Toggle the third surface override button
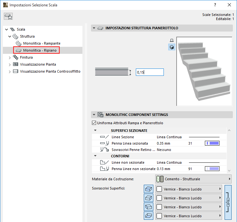Screen dimensions: 237x222 pos(149,207)
